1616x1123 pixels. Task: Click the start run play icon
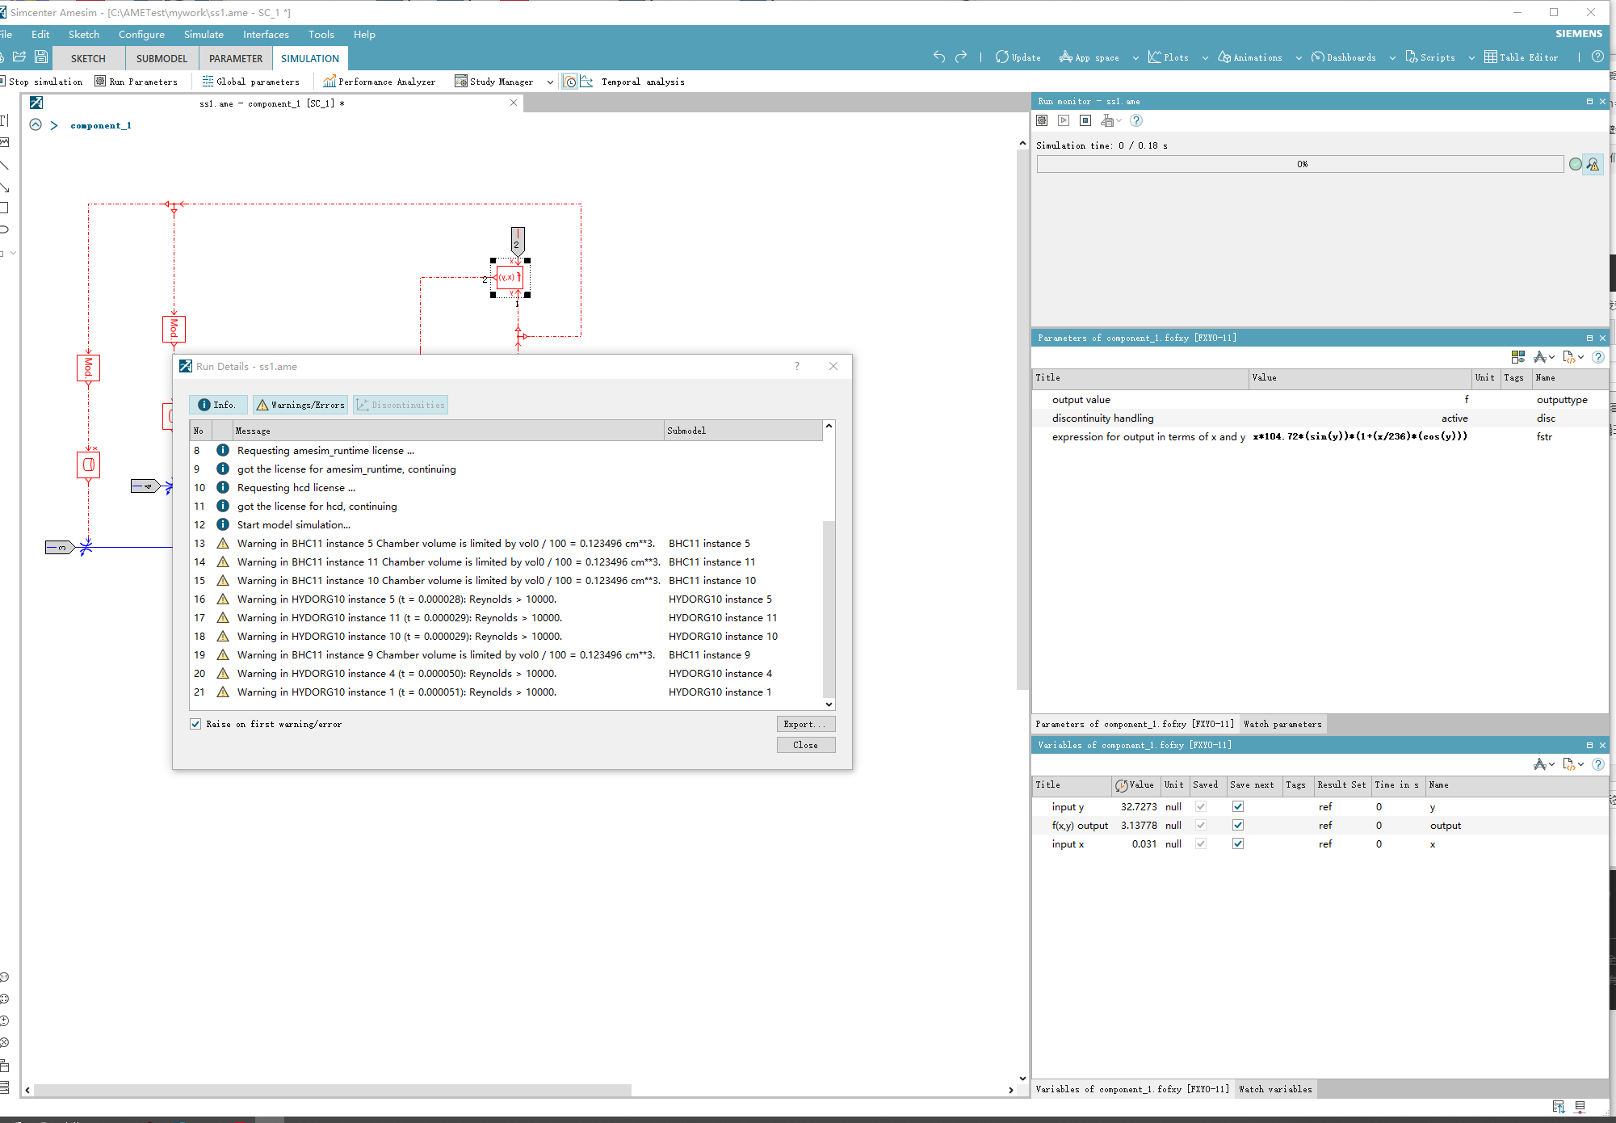(x=1064, y=120)
